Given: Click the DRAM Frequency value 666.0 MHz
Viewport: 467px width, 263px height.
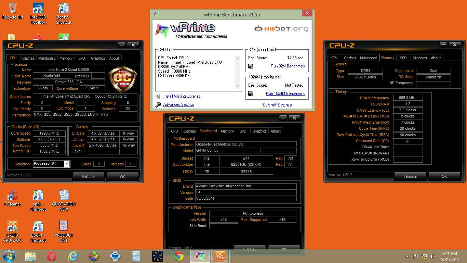Looking at the screenshot, I should point(408,98).
